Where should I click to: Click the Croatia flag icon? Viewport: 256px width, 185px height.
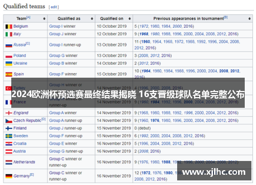(x=9, y=144)
